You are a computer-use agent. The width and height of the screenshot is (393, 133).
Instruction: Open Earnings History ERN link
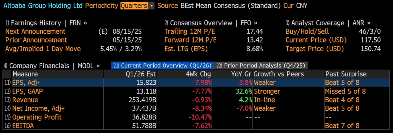point(46,23)
